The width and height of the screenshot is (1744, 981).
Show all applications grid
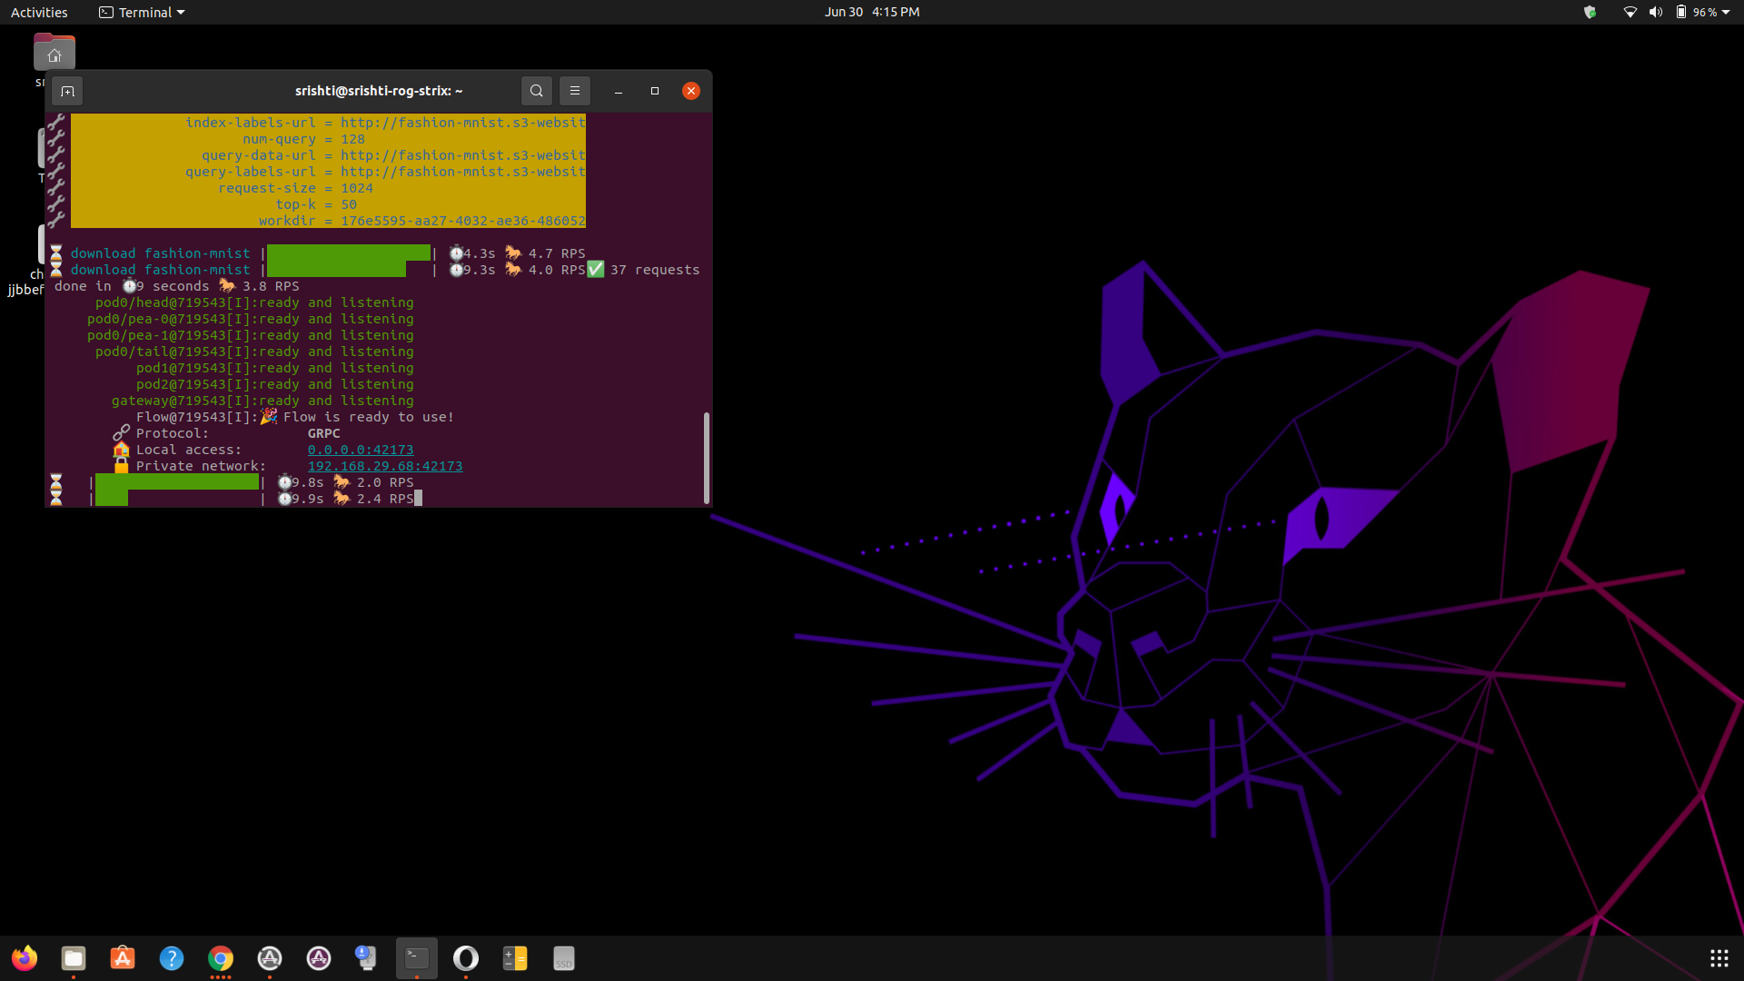pos(1719,958)
